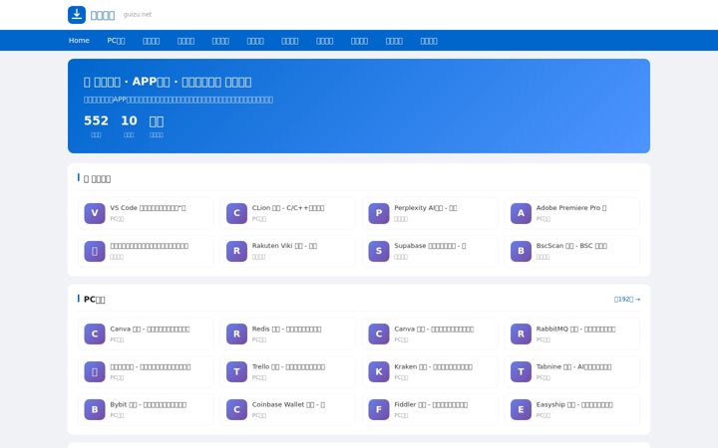Screen dimensions: 718x448
Task: Click the T icon next to Trello
Action: tap(236, 371)
